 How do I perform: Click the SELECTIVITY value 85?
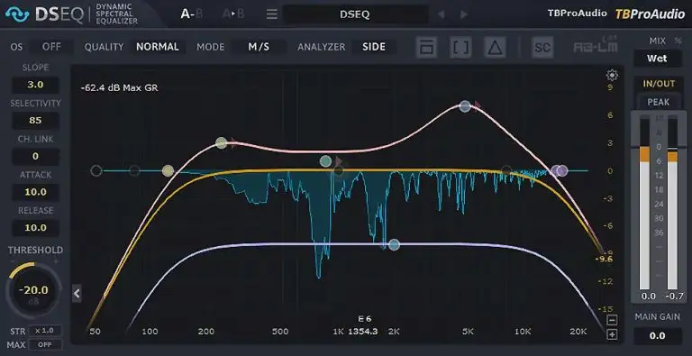pyautogui.click(x=35, y=121)
